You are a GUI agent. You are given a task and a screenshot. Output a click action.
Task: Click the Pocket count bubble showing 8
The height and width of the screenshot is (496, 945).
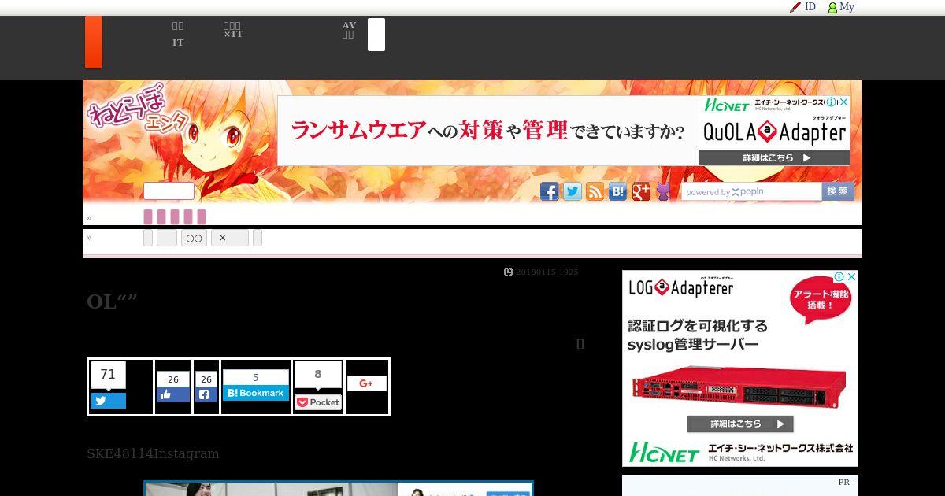(318, 375)
